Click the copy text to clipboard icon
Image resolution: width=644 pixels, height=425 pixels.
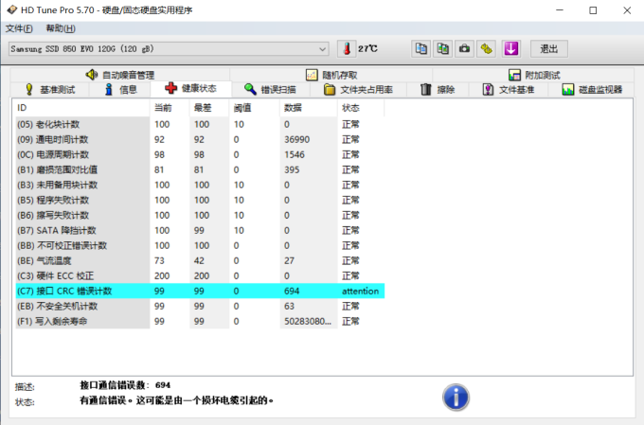coord(420,48)
